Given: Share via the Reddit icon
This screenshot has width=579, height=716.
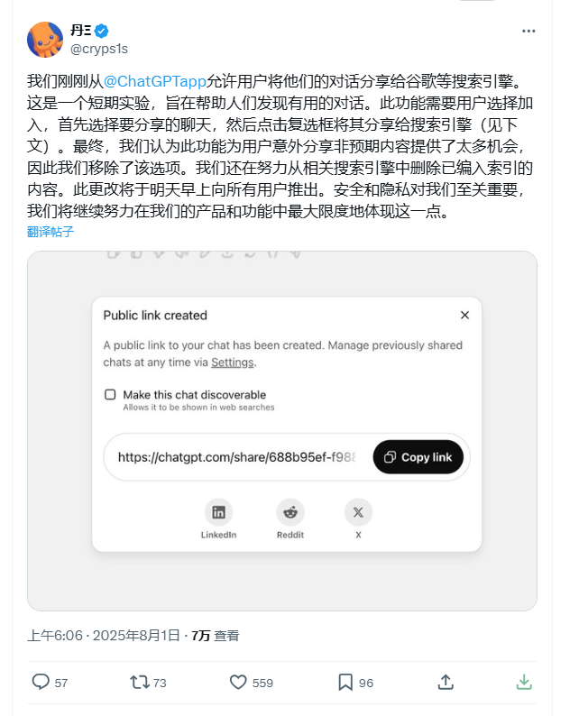Looking at the screenshot, I should point(290,512).
